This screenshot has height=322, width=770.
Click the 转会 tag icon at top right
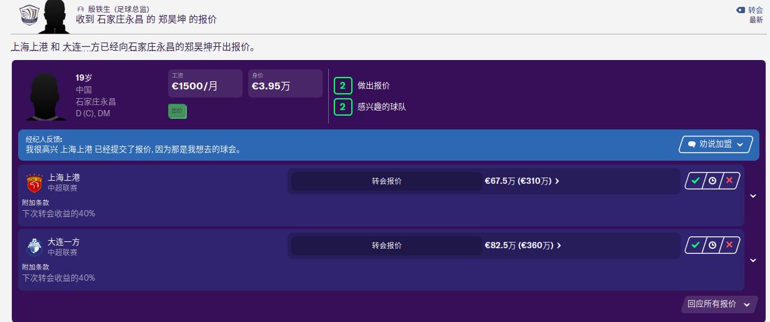741,10
